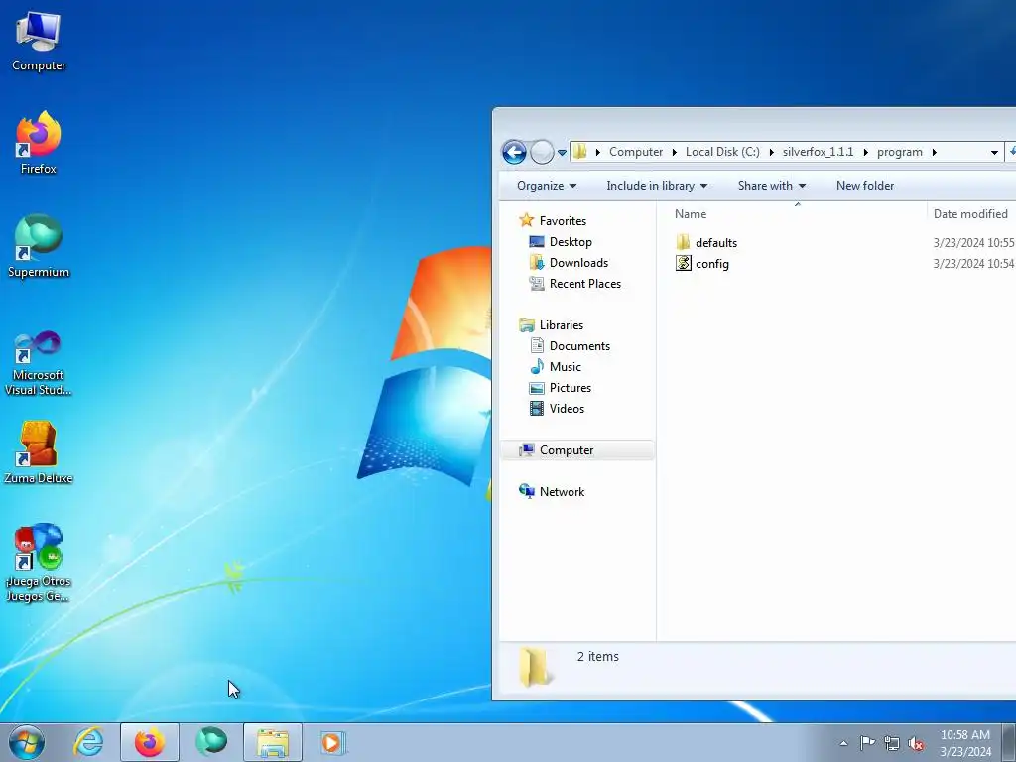1016x762 pixels.
Task: Launch Windows Media Player from taskbar
Action: [333, 742]
